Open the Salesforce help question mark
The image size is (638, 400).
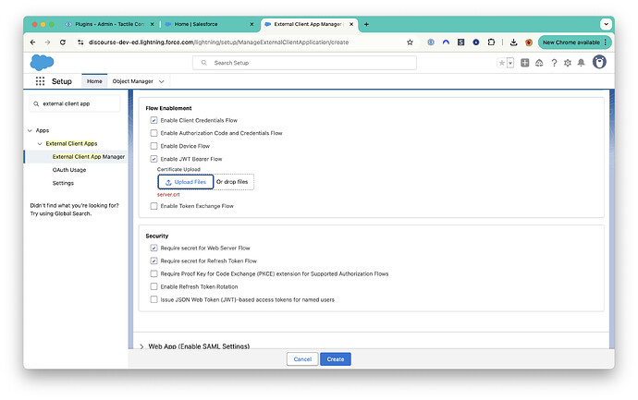tap(554, 63)
